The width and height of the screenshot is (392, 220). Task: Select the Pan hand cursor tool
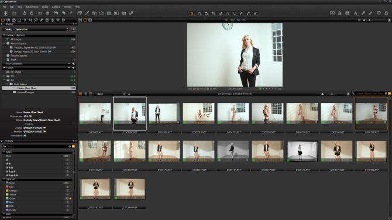tap(199, 13)
